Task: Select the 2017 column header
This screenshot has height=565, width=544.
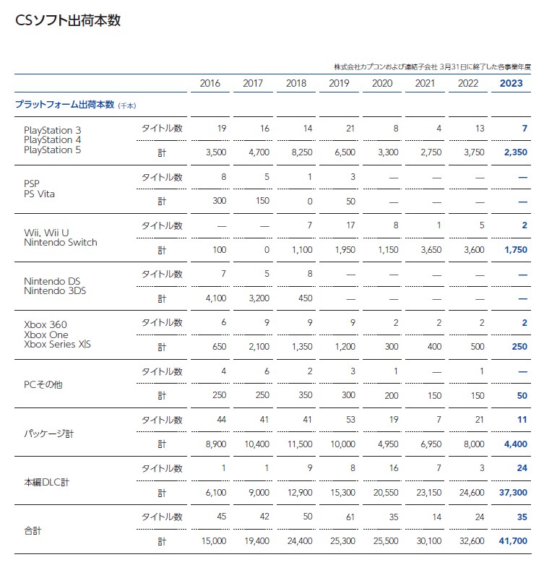Action: click(253, 83)
